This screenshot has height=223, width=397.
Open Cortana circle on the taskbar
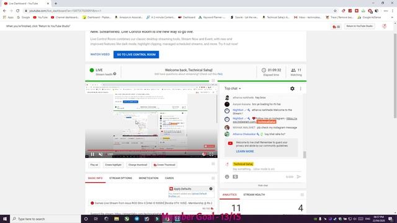(86, 219)
